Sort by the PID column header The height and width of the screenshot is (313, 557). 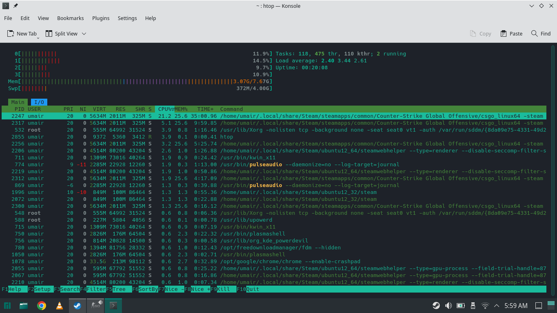[x=19, y=109]
